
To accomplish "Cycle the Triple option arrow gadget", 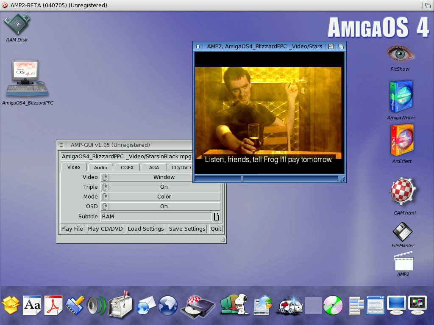I will pos(105,187).
